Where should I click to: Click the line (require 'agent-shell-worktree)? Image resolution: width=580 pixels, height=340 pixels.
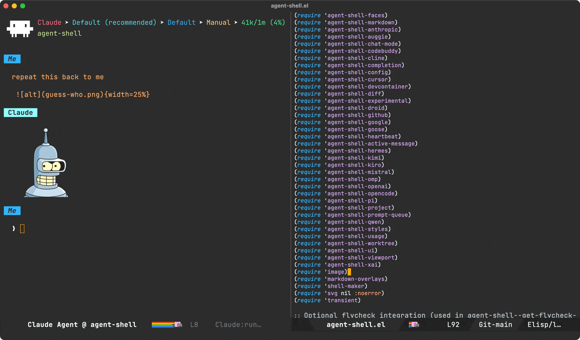[346, 244]
